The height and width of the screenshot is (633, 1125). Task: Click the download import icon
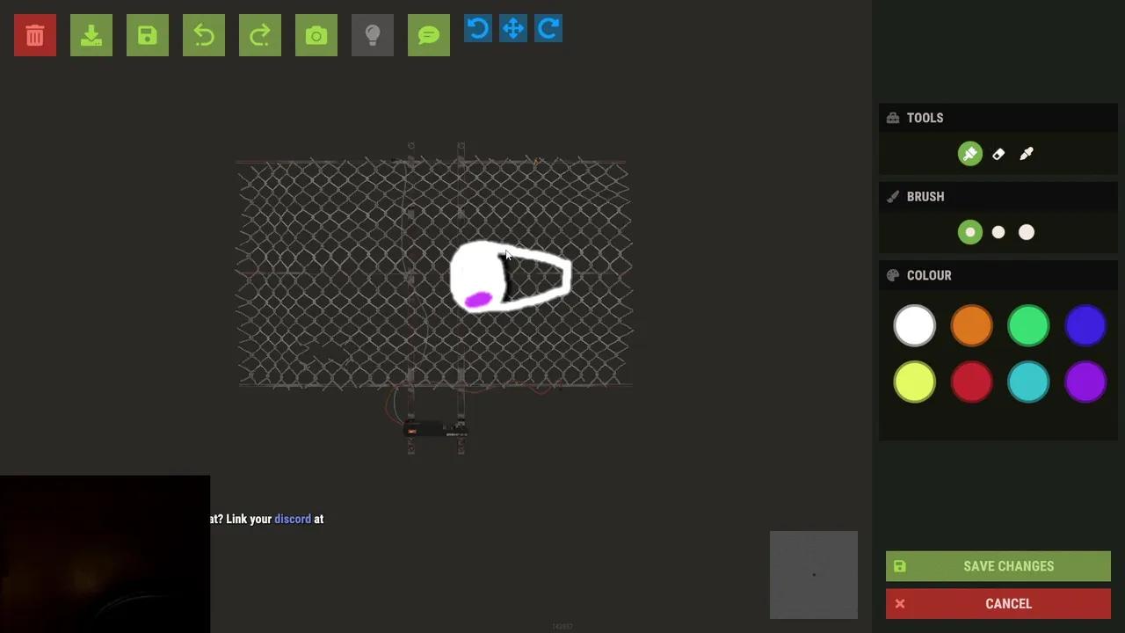[x=91, y=35]
